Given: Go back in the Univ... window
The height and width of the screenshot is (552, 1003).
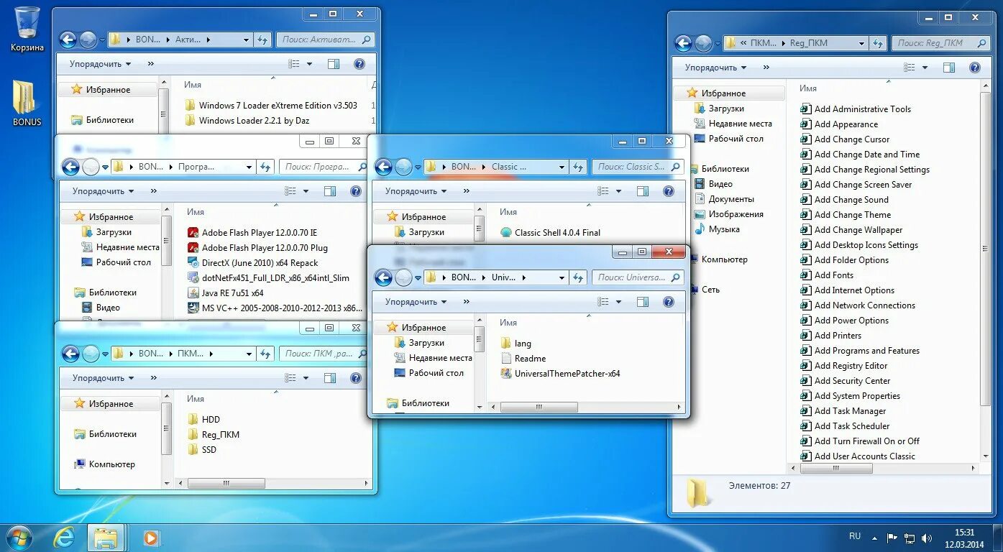Looking at the screenshot, I should coord(384,277).
